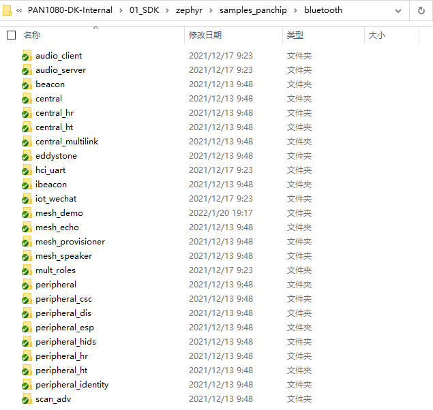Click the audio_client folder icon
The height and width of the screenshot is (410, 433).
[27, 55]
